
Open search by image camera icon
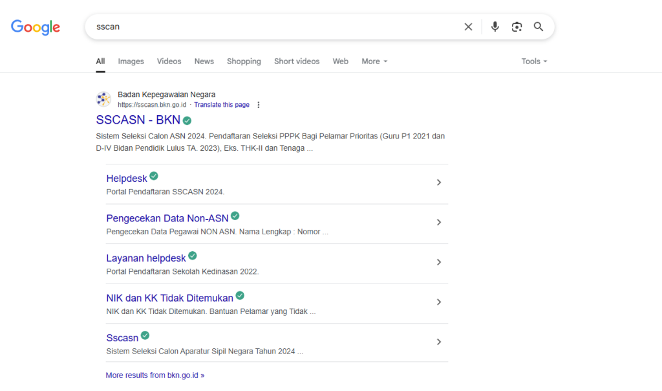517,27
